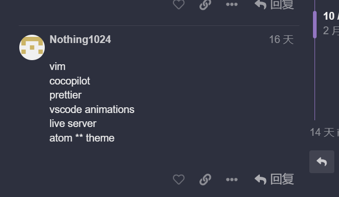The image size is (339, 197).
Task: Click the purple timeline scroller handle
Action: (x=315, y=24)
